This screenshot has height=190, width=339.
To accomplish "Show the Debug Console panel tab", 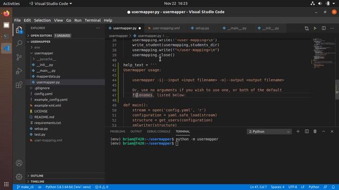I will 158,131.
